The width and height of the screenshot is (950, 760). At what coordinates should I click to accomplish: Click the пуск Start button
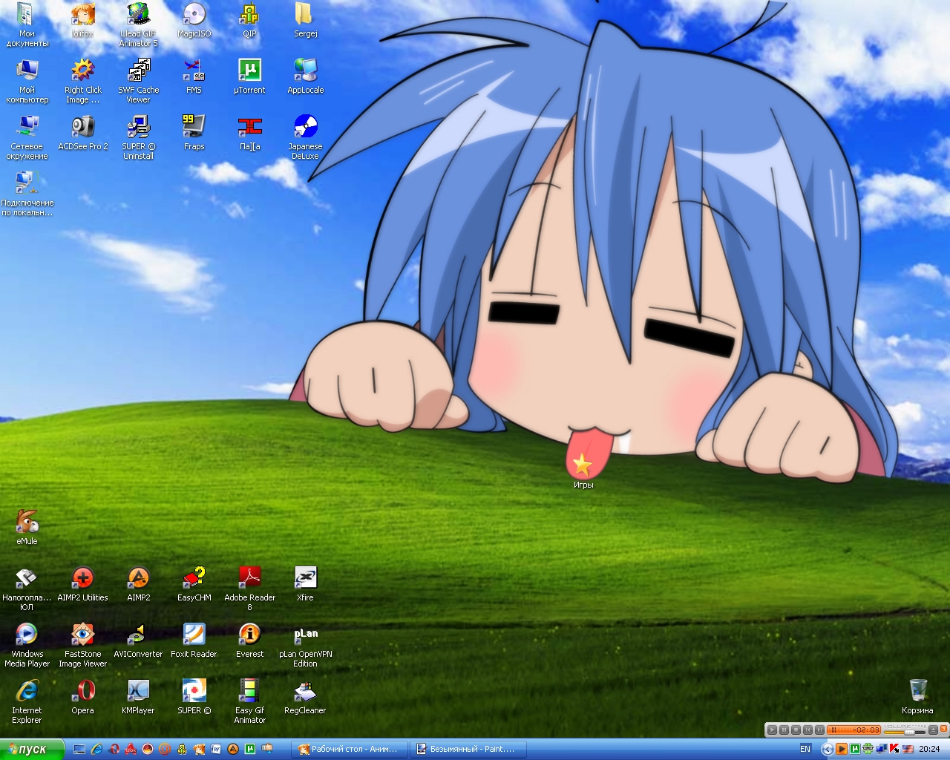click(x=31, y=750)
